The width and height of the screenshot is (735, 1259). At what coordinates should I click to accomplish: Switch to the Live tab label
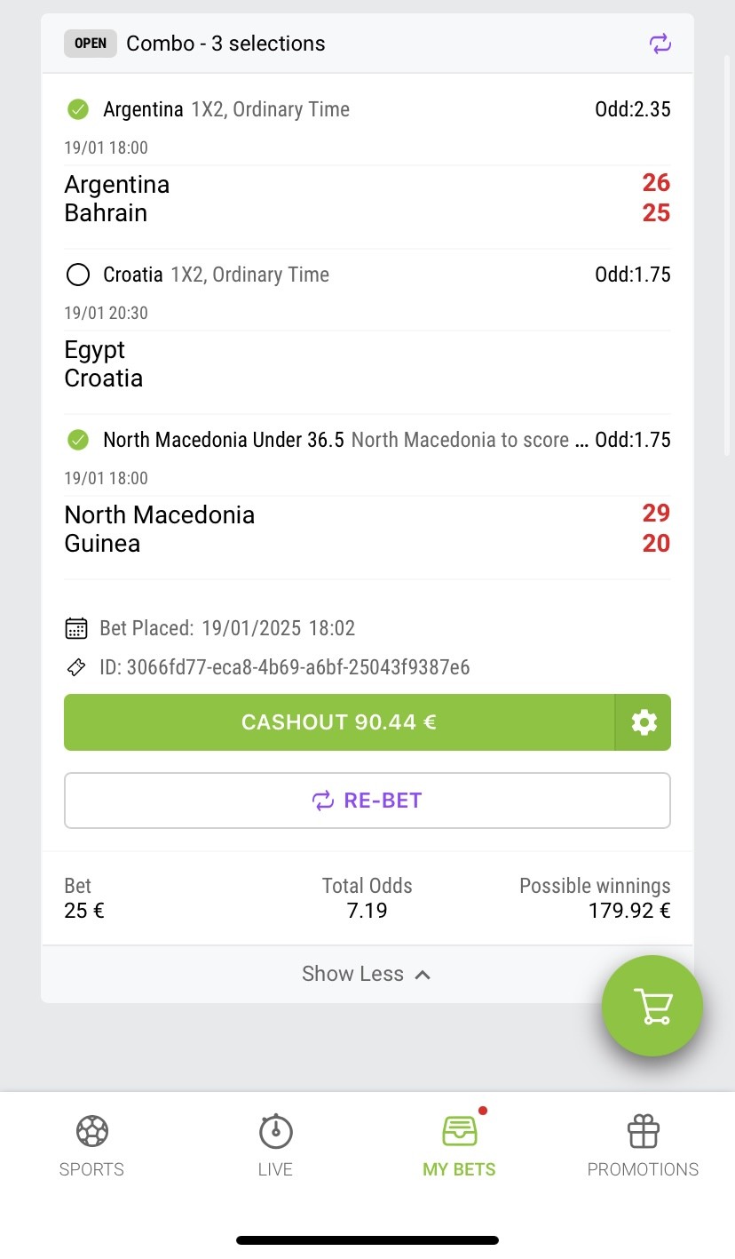pos(275,1169)
